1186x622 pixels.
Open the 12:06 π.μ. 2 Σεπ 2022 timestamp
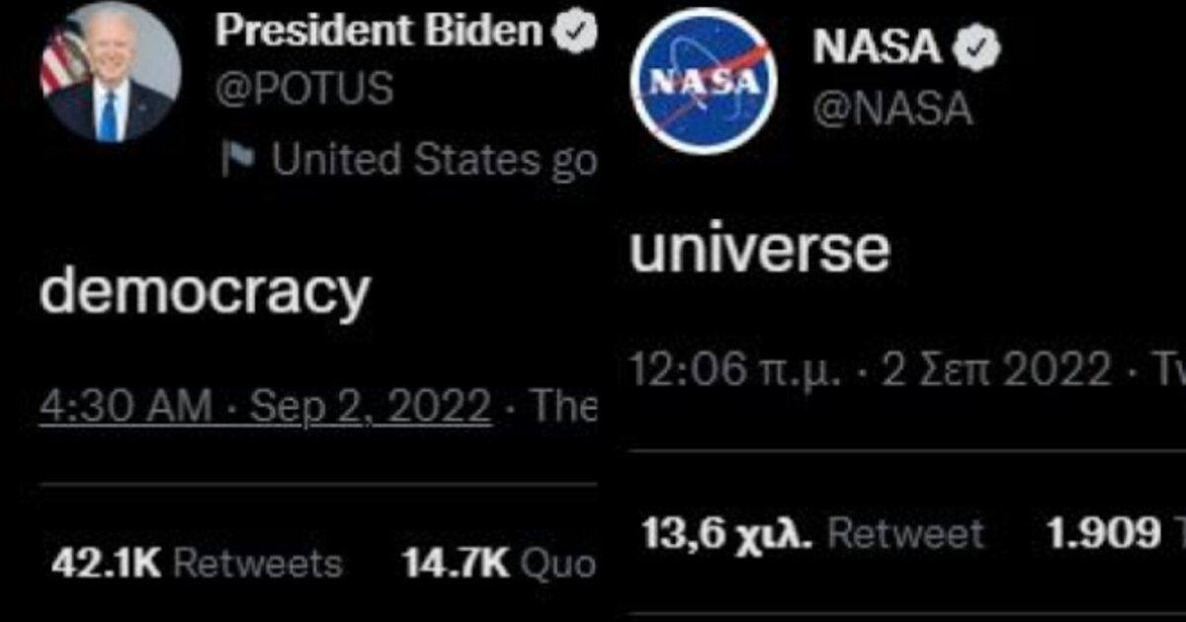pyautogui.click(x=870, y=371)
